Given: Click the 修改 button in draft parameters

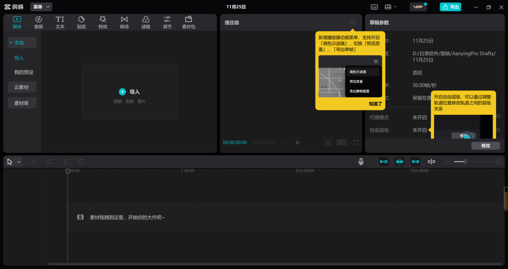Looking at the screenshot, I should tap(486, 145).
